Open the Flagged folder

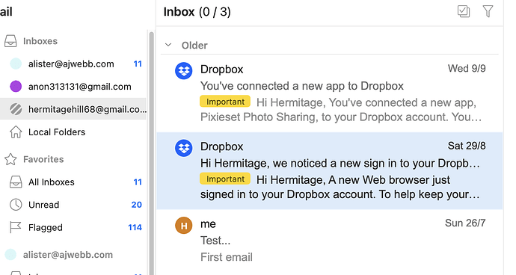(x=73, y=227)
